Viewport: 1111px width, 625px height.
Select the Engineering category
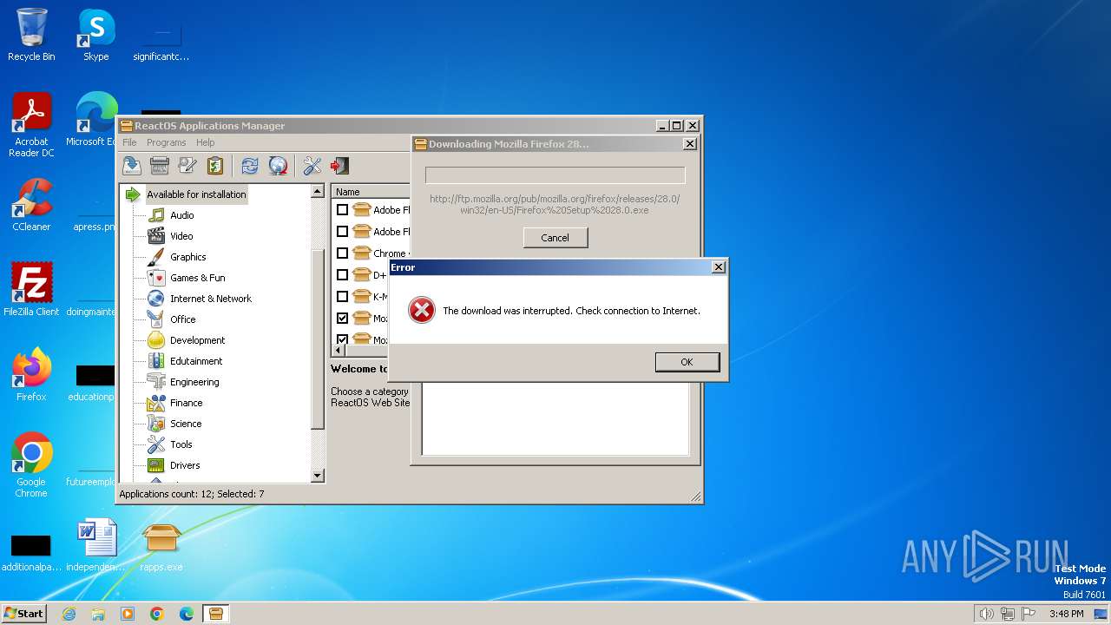click(194, 382)
